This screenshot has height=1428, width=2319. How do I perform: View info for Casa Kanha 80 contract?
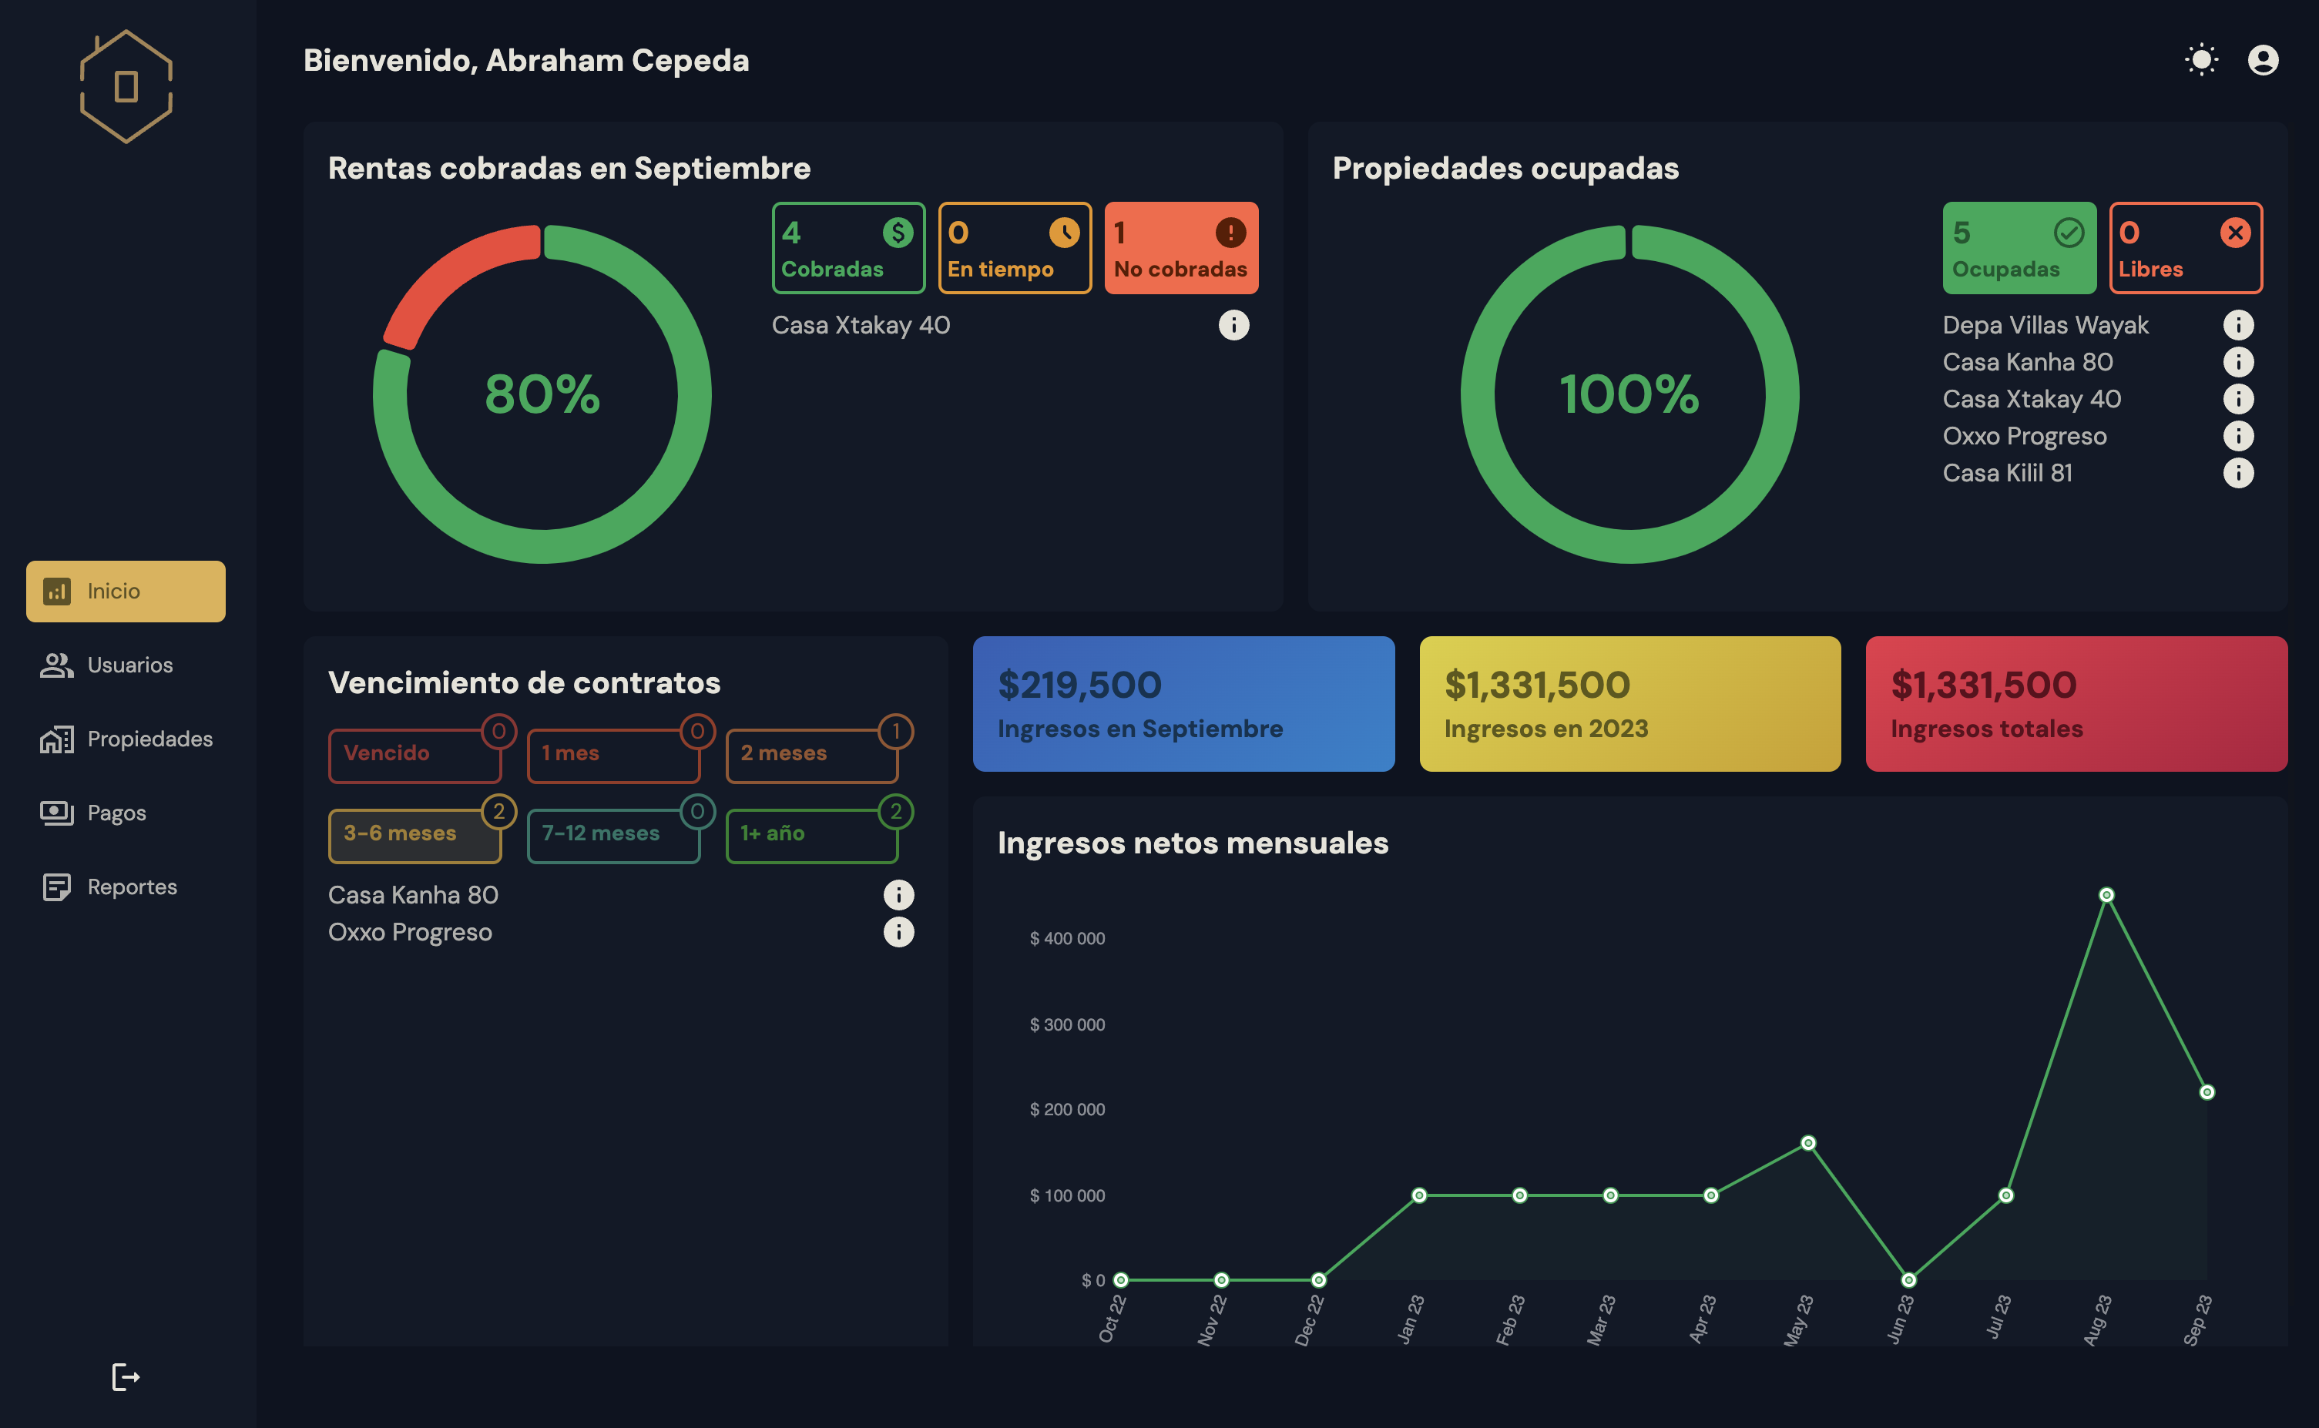click(898, 894)
